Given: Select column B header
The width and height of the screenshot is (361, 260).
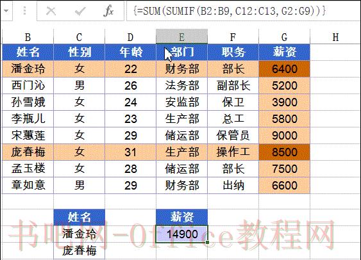Looking at the screenshot, I should pyautogui.click(x=28, y=37).
